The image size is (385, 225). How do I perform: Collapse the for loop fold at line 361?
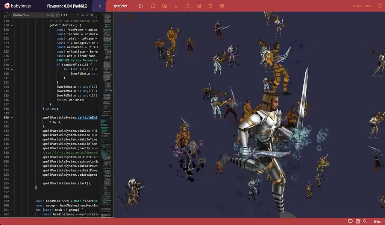pyautogui.click(x=12, y=210)
